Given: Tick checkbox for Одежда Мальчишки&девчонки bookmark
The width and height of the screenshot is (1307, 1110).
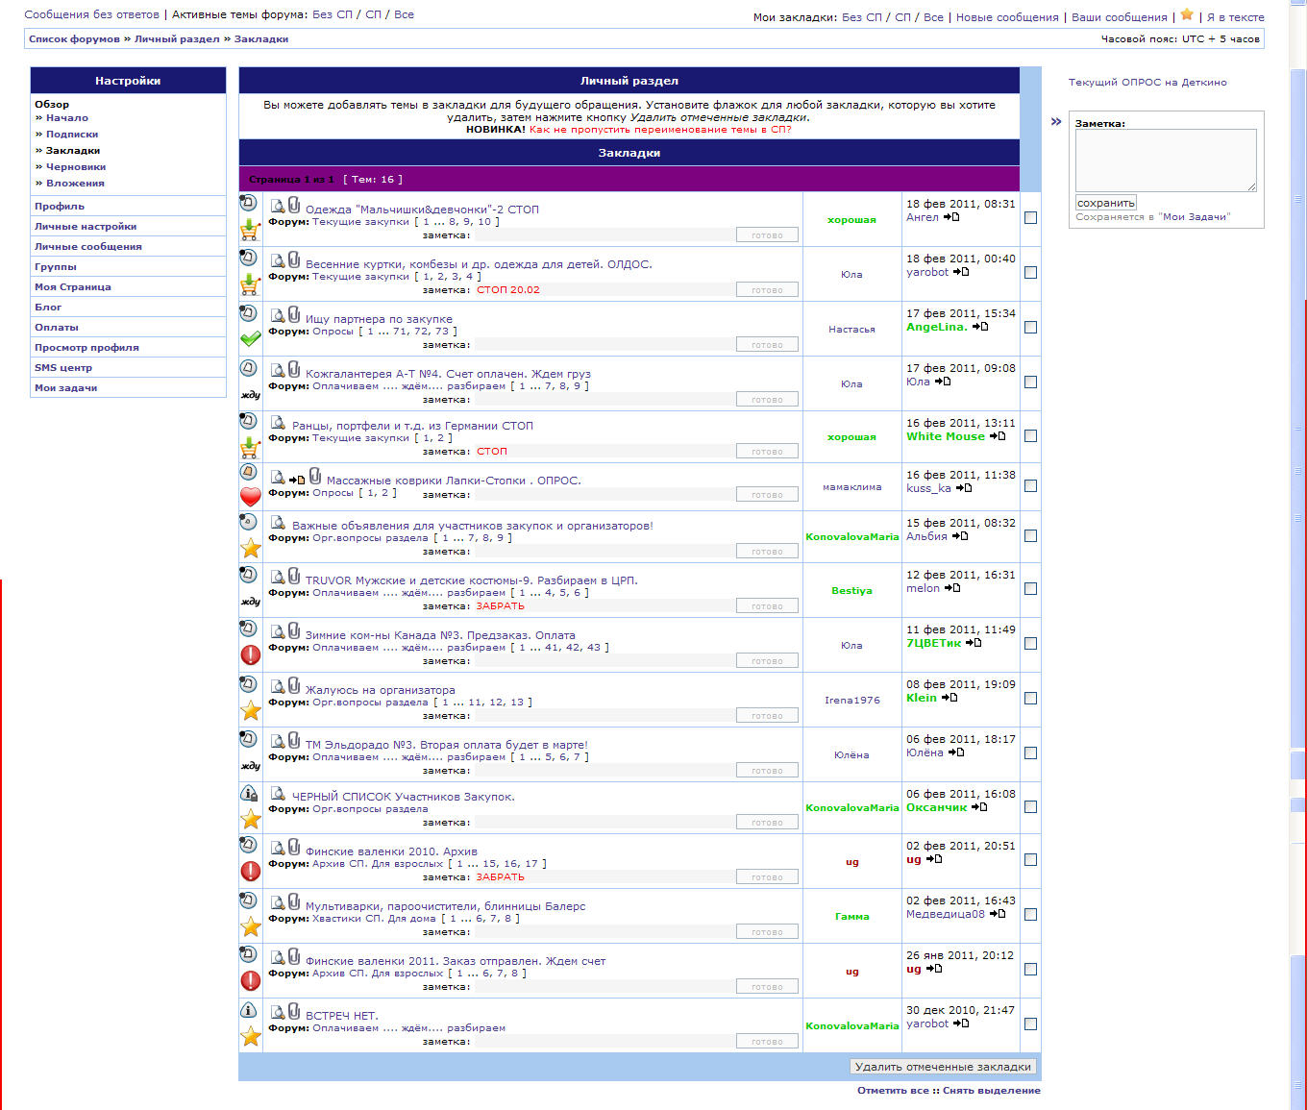Looking at the screenshot, I should 1030,218.
